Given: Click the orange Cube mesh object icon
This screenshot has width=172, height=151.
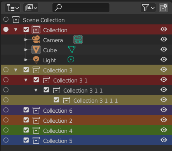Looking at the screenshot, I should [x=36, y=50].
